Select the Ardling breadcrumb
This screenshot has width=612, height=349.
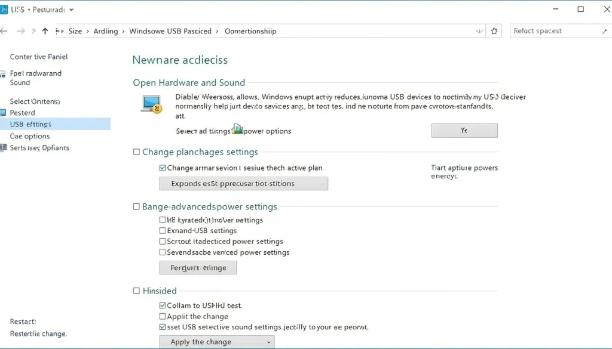105,31
